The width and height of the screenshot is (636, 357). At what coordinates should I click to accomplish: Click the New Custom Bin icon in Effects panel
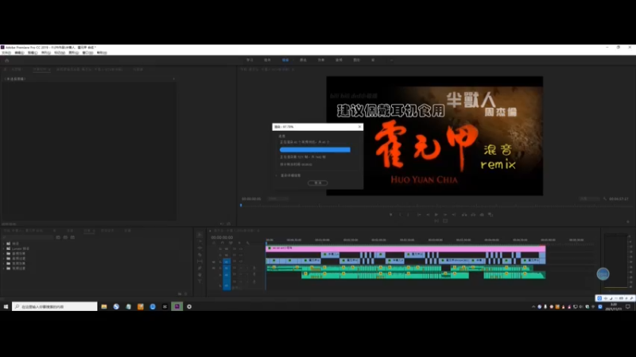click(x=180, y=294)
